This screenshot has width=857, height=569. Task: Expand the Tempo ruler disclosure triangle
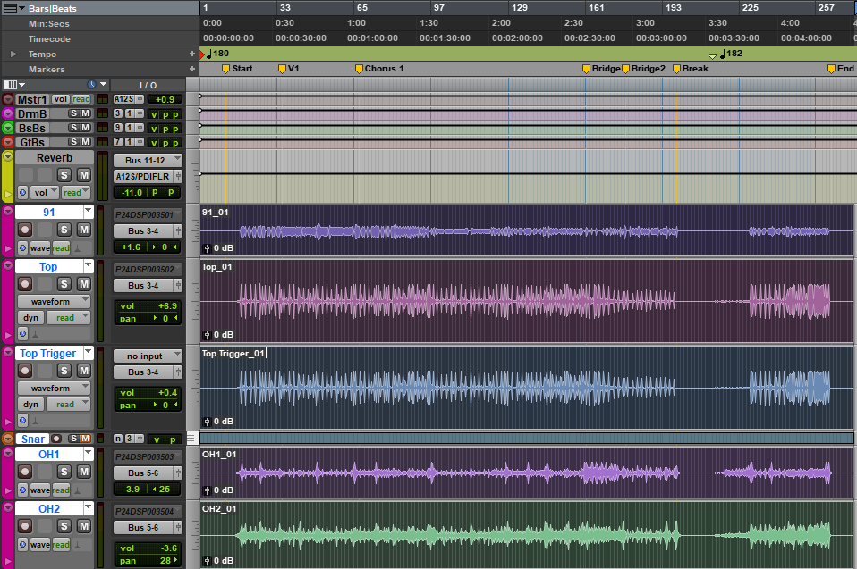click(13, 54)
